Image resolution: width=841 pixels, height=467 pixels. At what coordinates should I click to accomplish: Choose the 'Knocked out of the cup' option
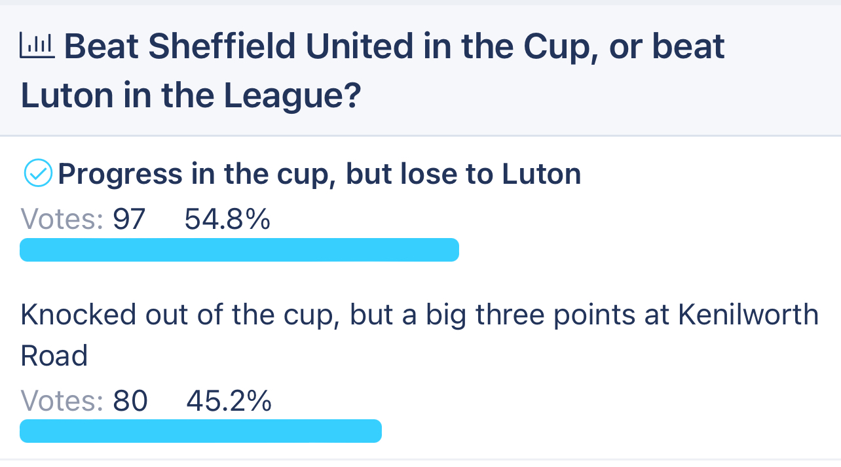tap(419, 335)
